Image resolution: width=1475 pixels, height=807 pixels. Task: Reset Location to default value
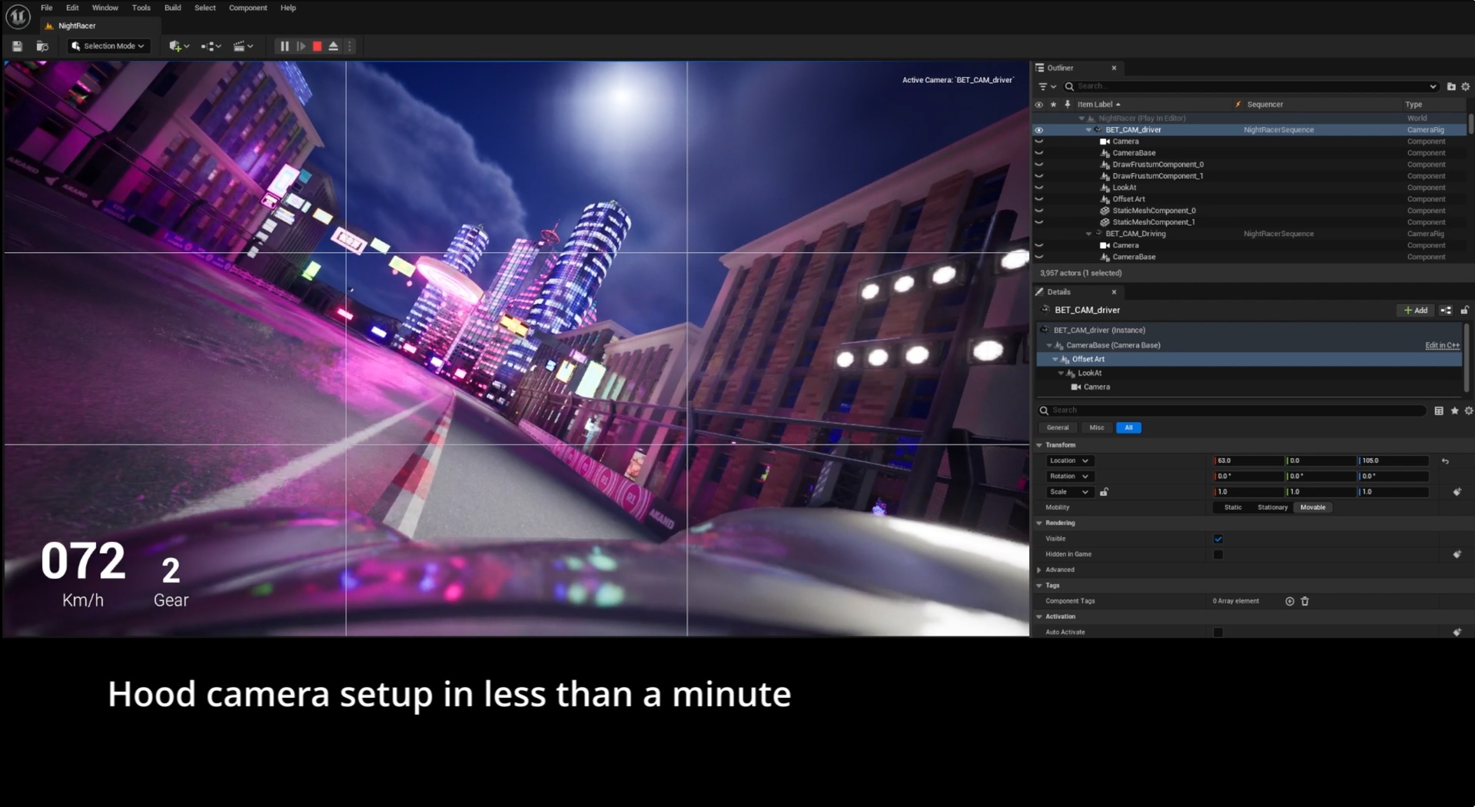point(1445,461)
